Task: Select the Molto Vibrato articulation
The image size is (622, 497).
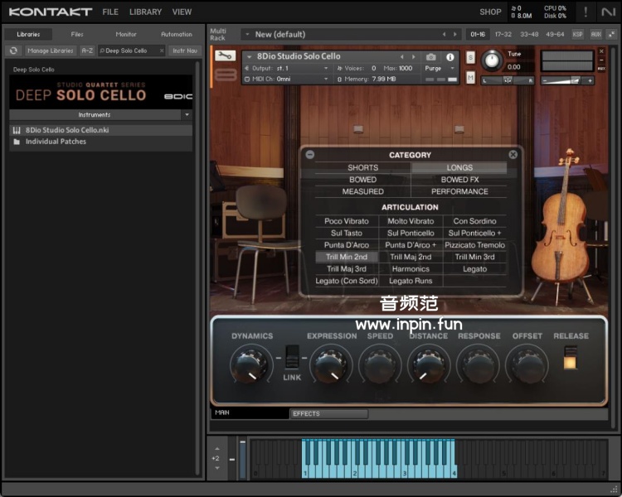Action: click(411, 221)
